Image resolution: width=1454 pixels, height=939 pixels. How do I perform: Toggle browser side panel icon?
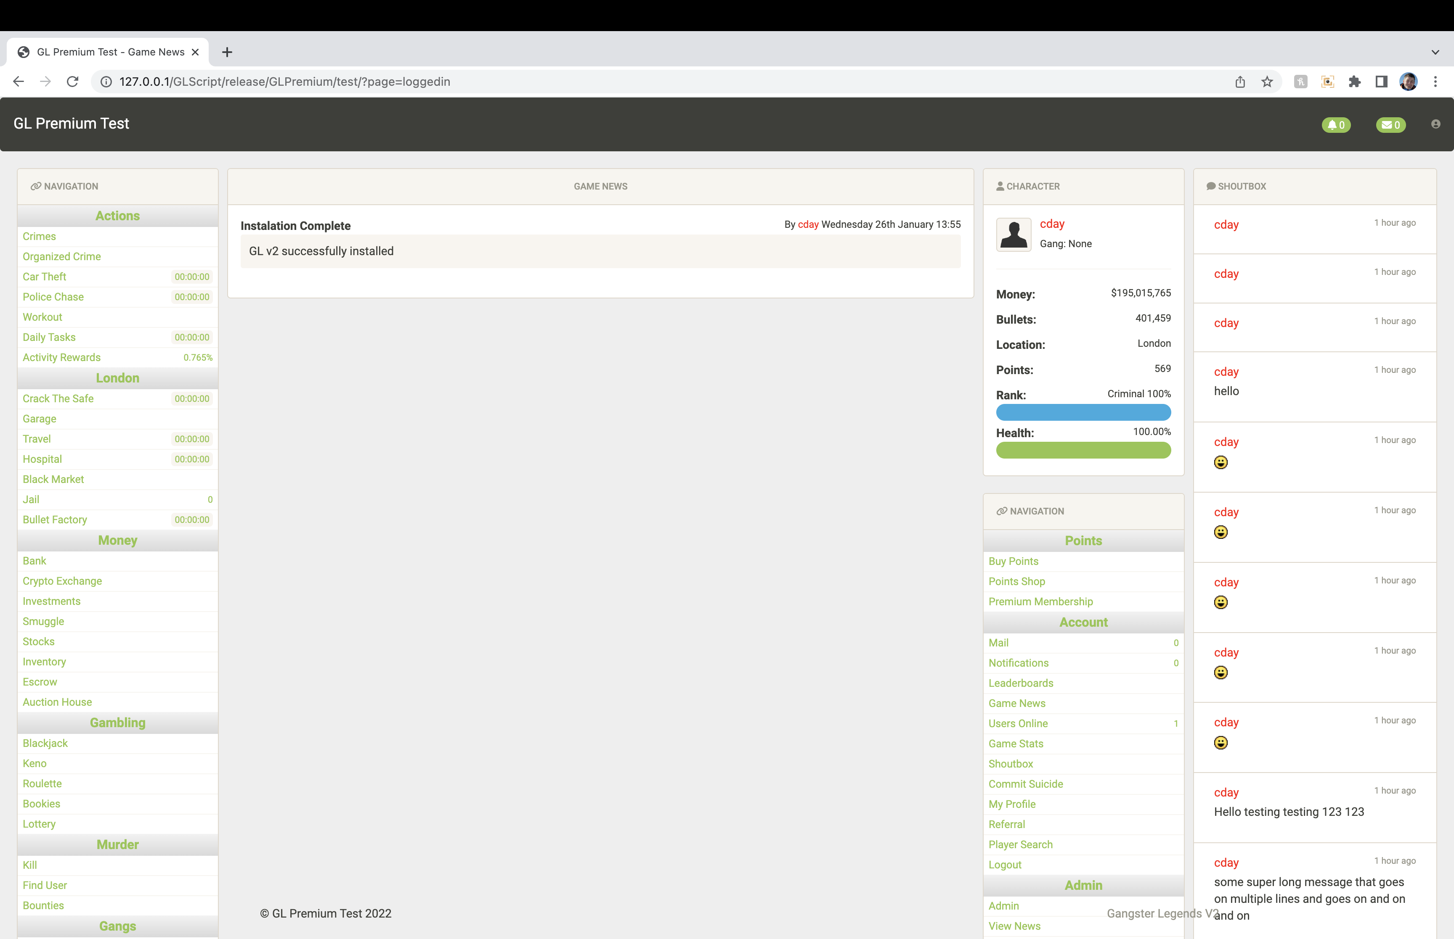pos(1381,82)
